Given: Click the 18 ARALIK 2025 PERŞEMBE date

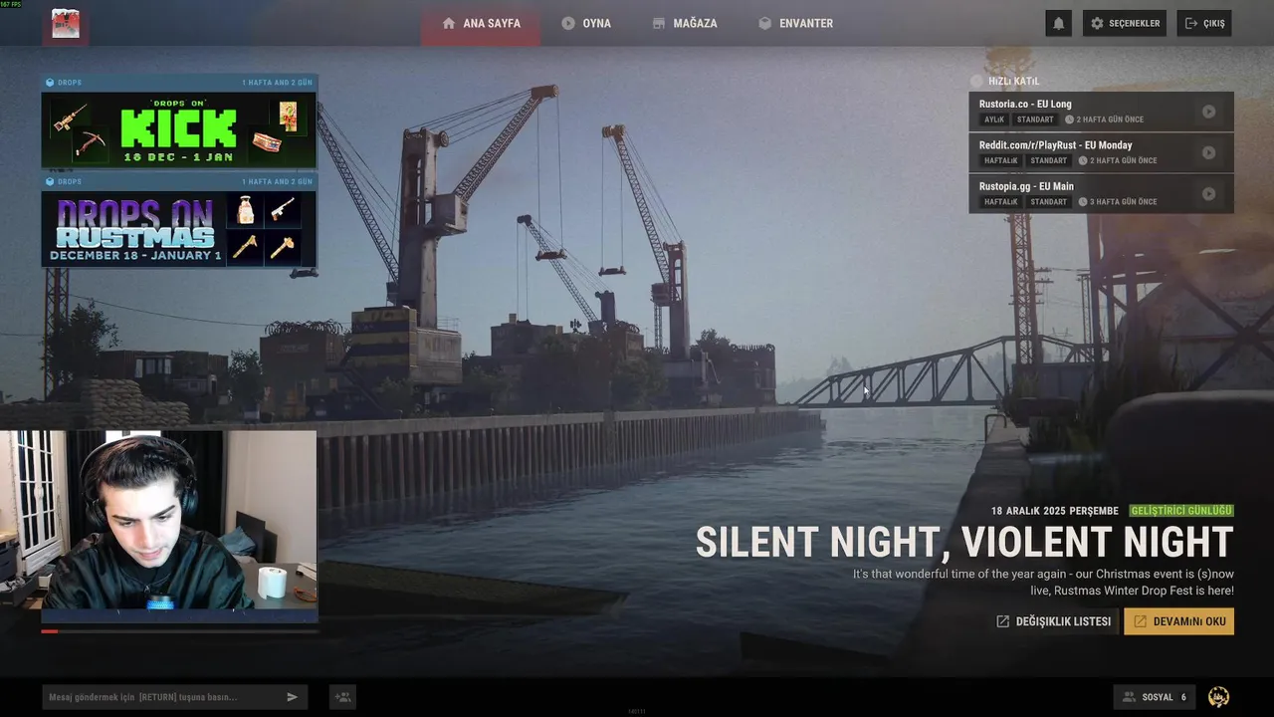Looking at the screenshot, I should point(1054,511).
